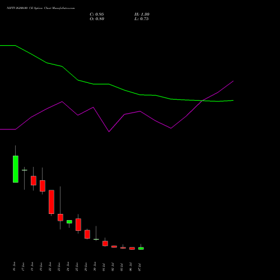Select the 22 Jun date label
280x280 pixels.
[50, 267]
